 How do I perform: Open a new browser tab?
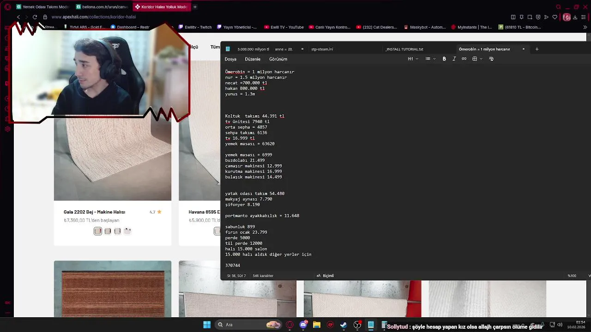point(195,7)
